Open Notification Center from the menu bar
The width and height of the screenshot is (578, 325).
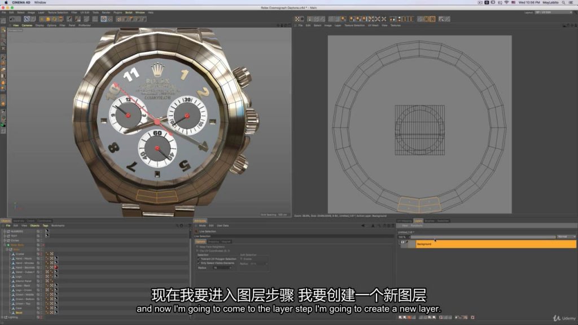click(x=571, y=3)
